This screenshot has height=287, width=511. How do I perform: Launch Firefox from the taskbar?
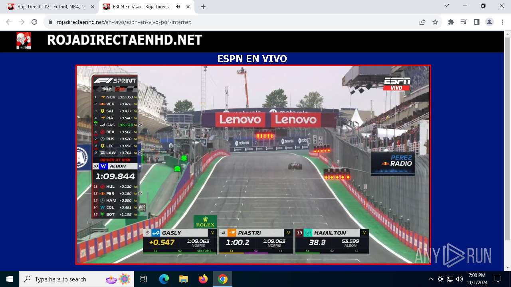[203, 279]
